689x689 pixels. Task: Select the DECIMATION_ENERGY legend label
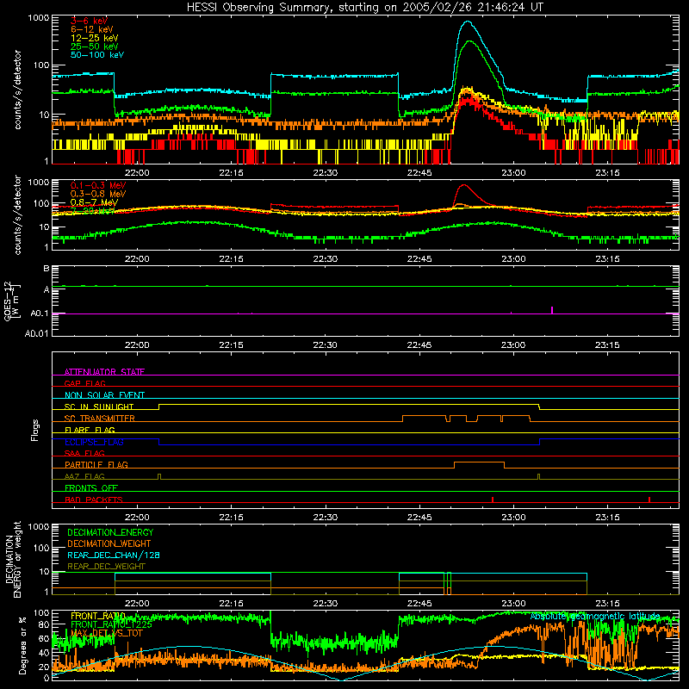pyautogui.click(x=110, y=532)
